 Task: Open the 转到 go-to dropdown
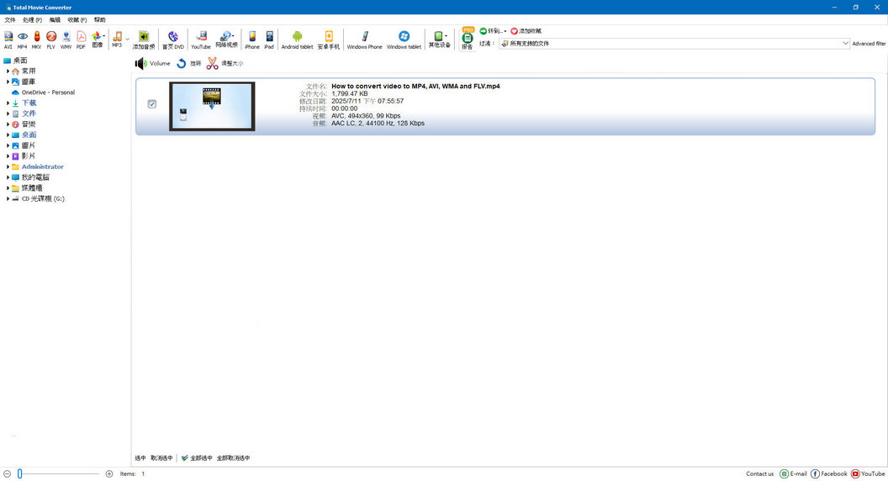[493, 31]
